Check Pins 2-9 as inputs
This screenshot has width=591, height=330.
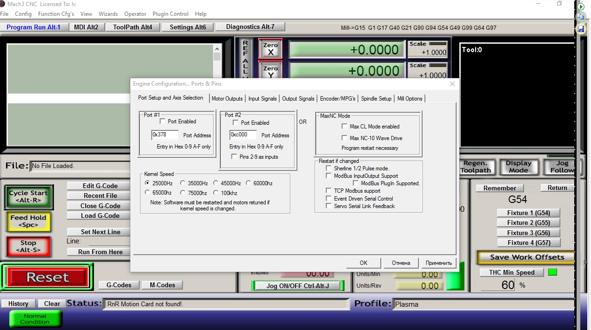234,156
